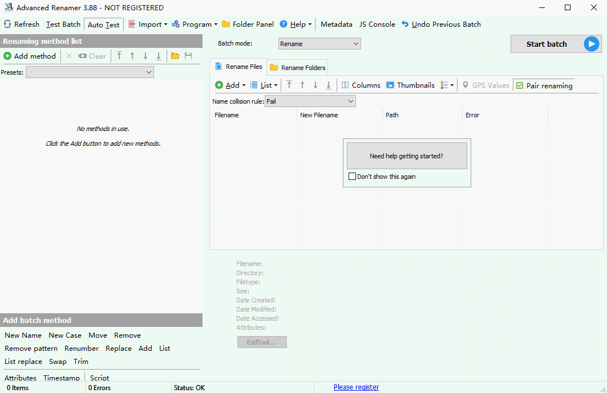607x393 pixels.
Task: Click Undo Previous Batch icon
Action: pyautogui.click(x=405, y=24)
